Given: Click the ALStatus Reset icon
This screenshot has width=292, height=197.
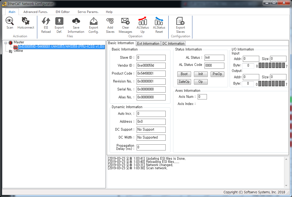Looking at the screenshot, I should pyautogui.click(x=159, y=21).
